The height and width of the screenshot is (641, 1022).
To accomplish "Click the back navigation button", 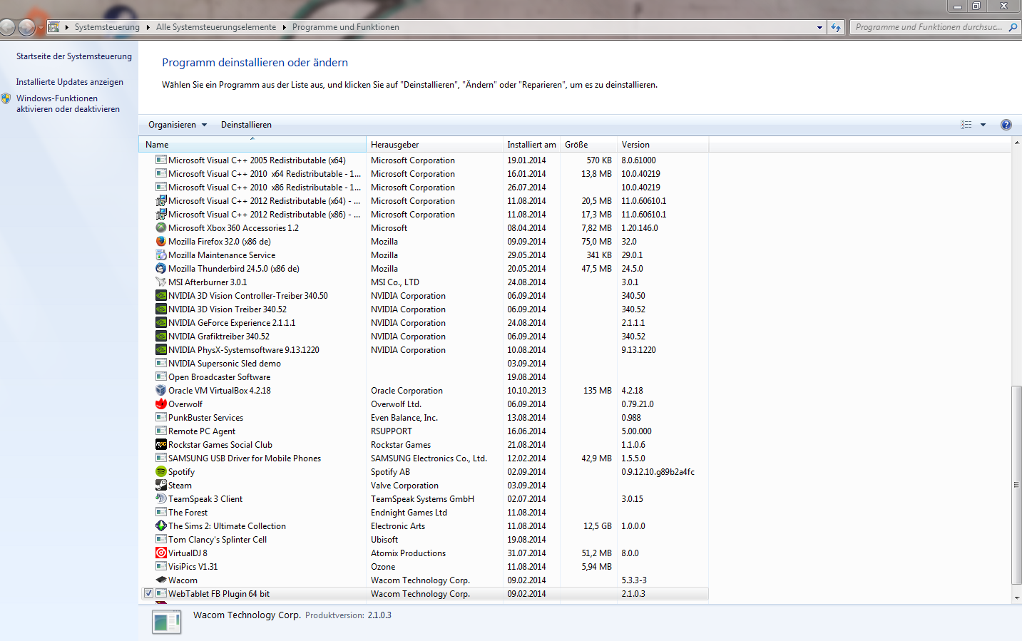I will [7, 27].
